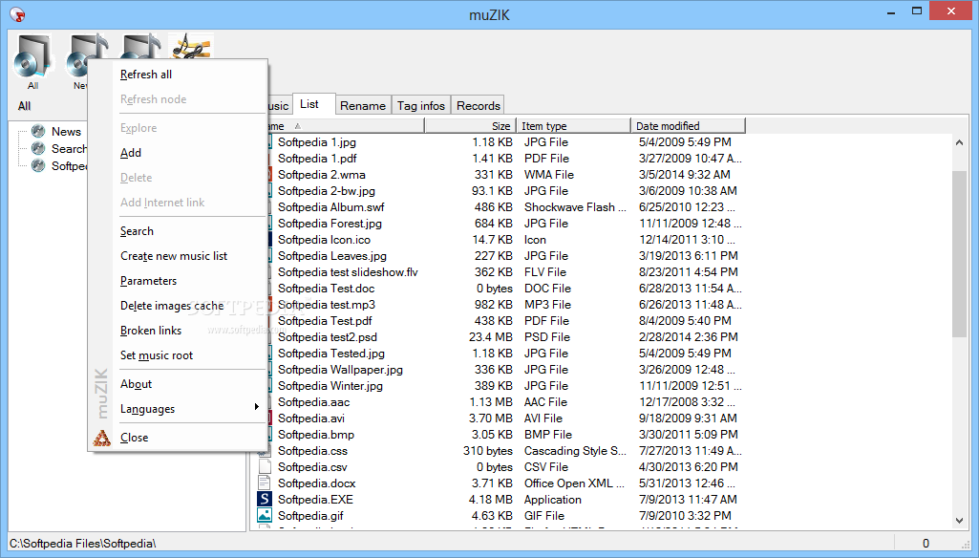
Task: Switch to the Records tab
Action: coord(479,106)
